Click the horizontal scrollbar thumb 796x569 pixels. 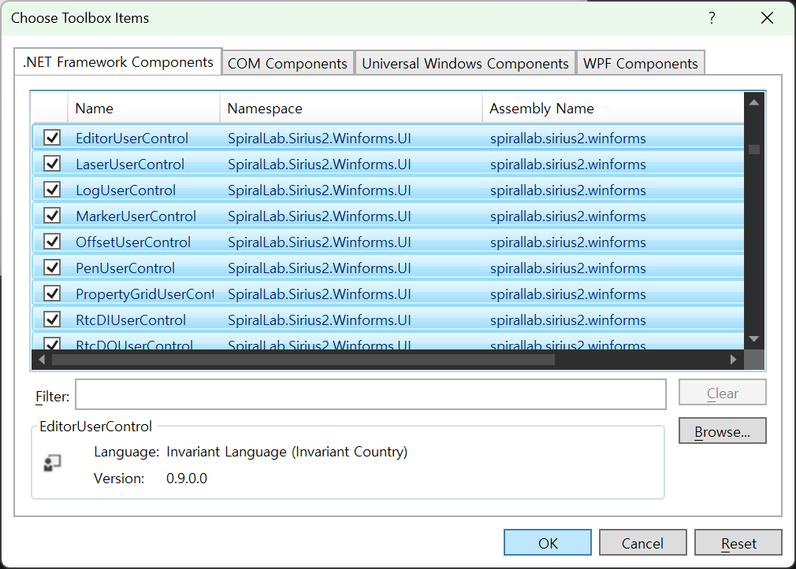(x=303, y=360)
